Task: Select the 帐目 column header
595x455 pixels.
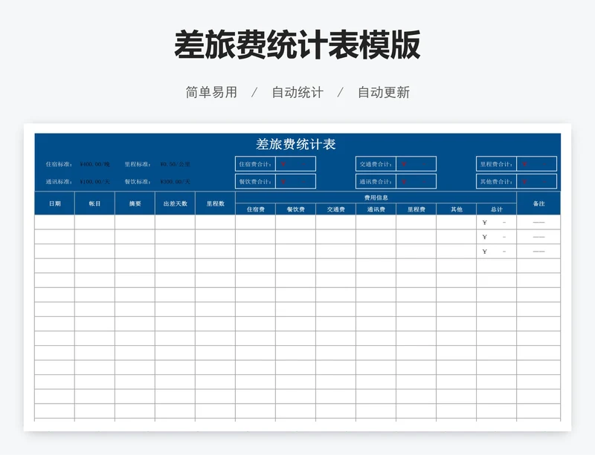Action: point(95,203)
